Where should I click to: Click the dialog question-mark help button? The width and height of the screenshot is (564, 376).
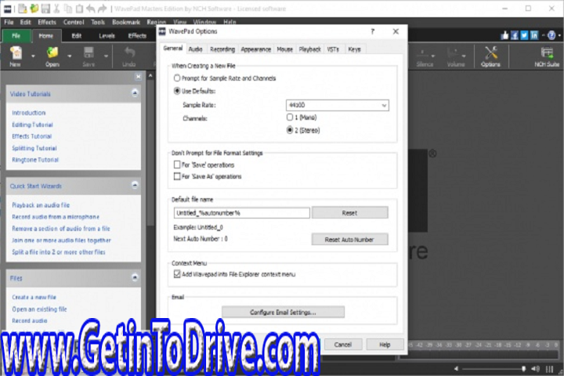(373, 31)
